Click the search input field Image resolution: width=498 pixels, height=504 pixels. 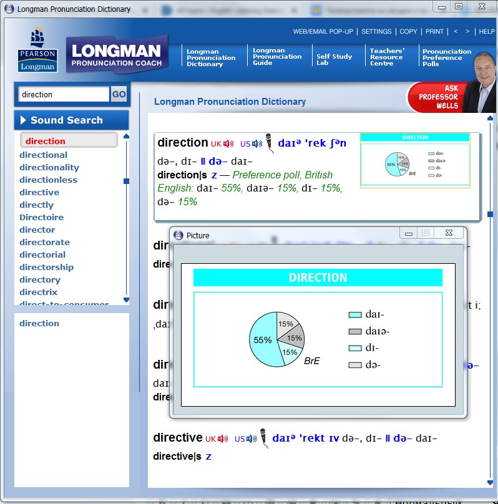click(64, 95)
